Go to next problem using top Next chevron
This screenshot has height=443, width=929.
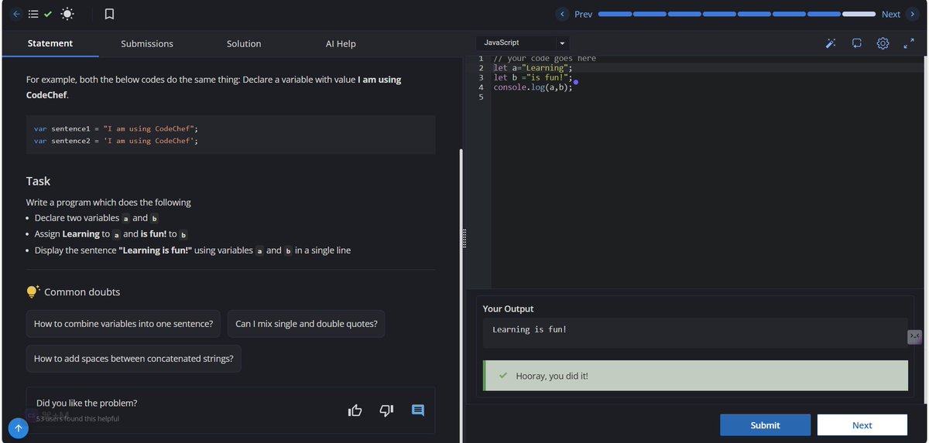tap(914, 14)
